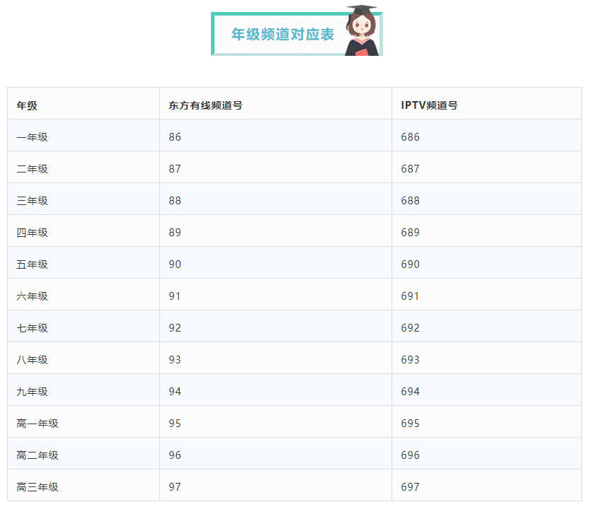
Task: Click the 七年级 row label
Action: (x=32, y=328)
